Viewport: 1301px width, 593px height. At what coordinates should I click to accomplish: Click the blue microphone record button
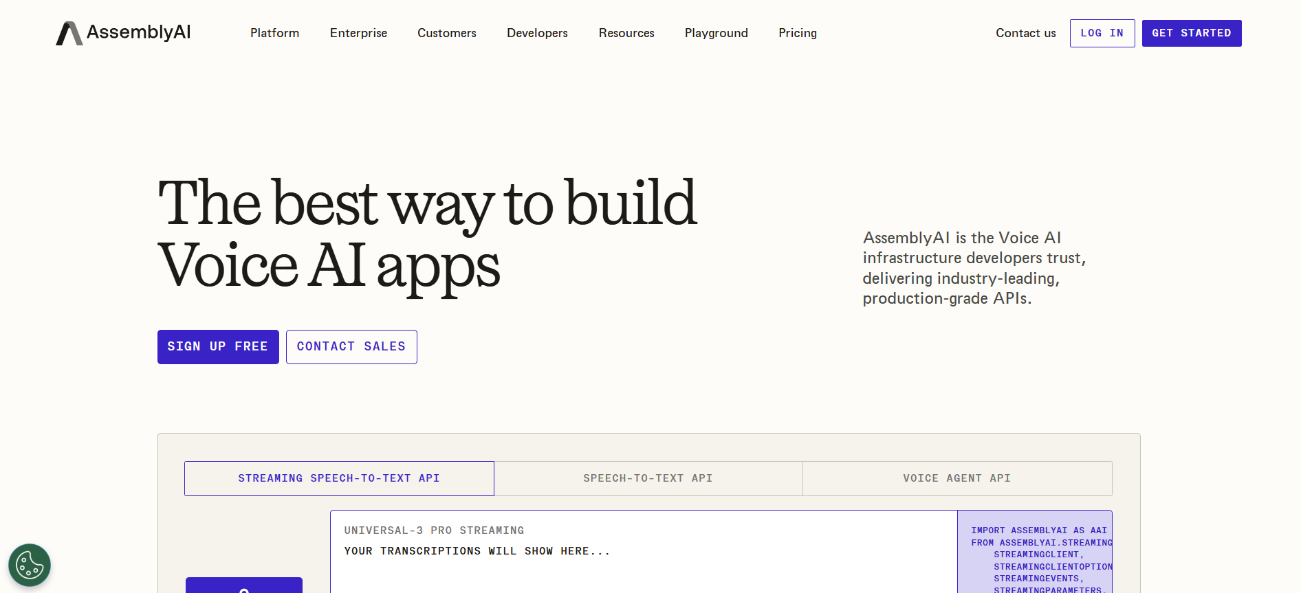244,585
